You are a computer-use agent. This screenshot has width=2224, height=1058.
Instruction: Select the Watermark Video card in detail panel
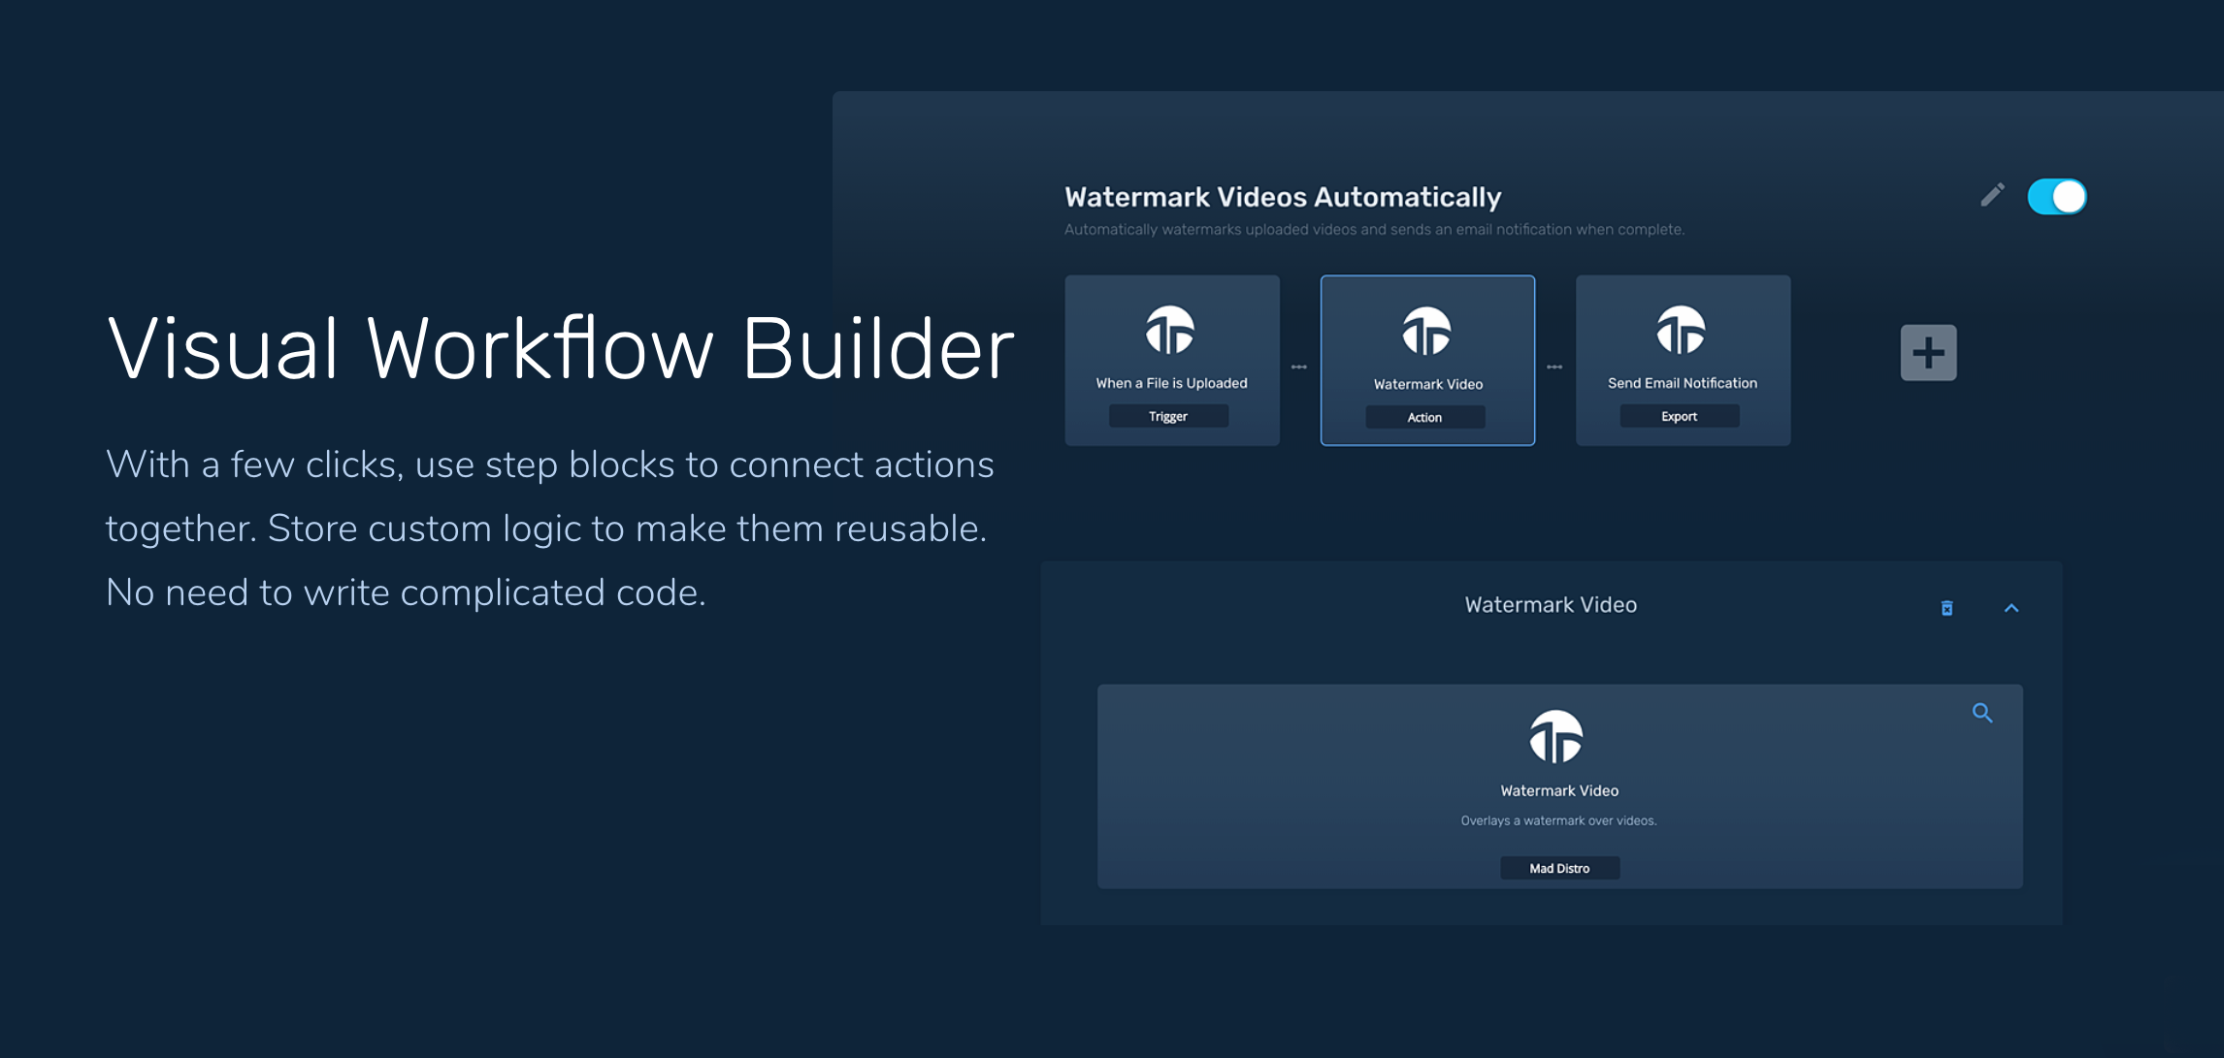pyautogui.click(x=1558, y=785)
